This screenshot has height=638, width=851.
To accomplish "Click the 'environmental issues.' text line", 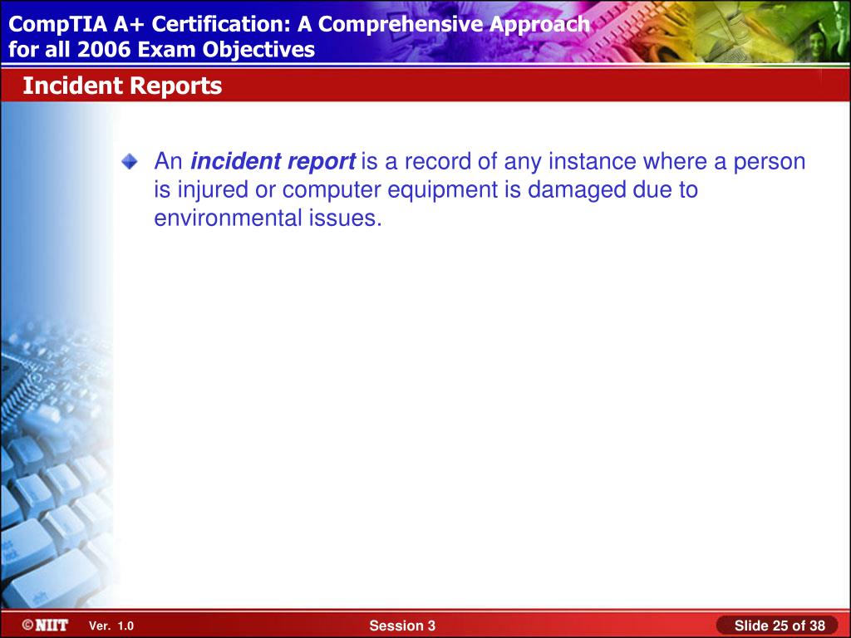I will click(268, 218).
